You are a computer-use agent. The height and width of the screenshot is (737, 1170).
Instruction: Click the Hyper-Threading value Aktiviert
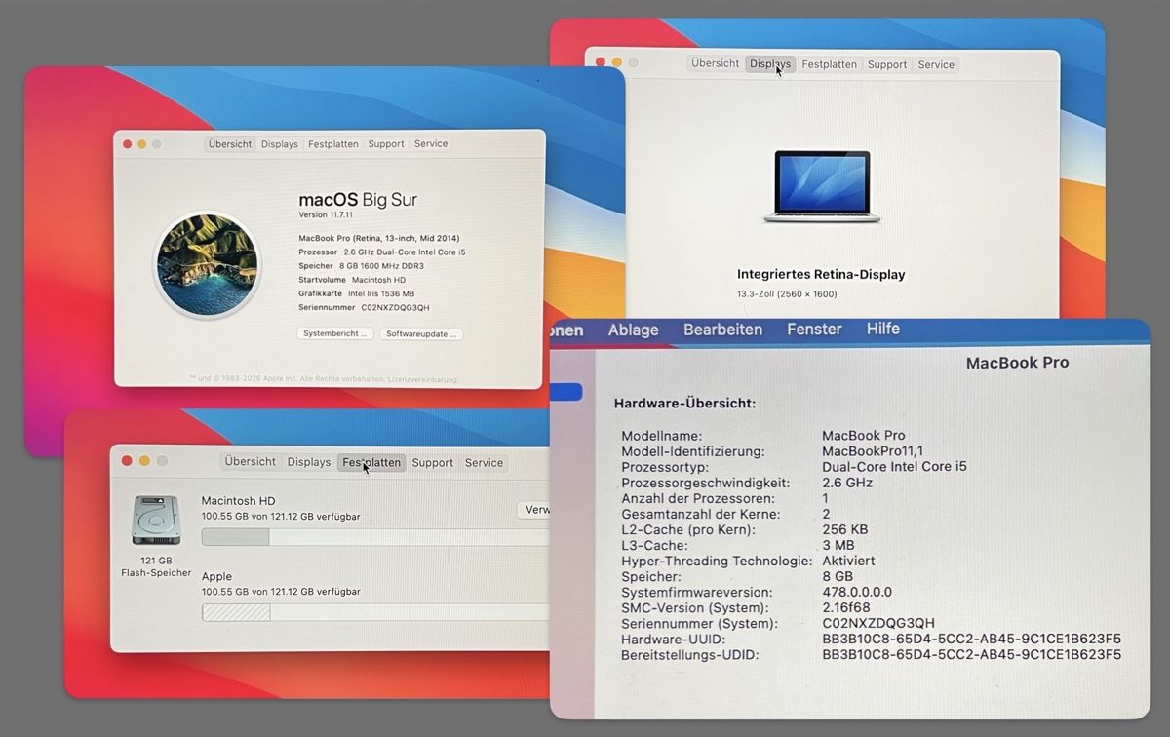(x=848, y=561)
